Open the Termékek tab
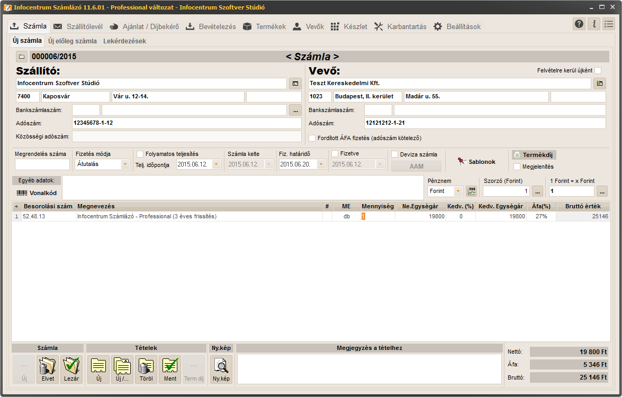 coord(265,26)
